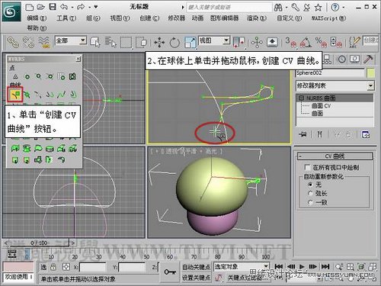Open the 视图(V) menu
Screen dimensions: 381x286
tap(120, 18)
